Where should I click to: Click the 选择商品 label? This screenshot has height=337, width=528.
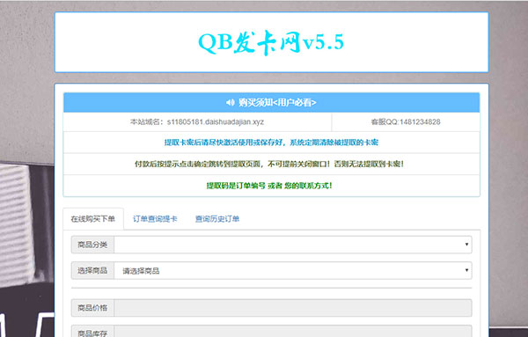[92, 271]
